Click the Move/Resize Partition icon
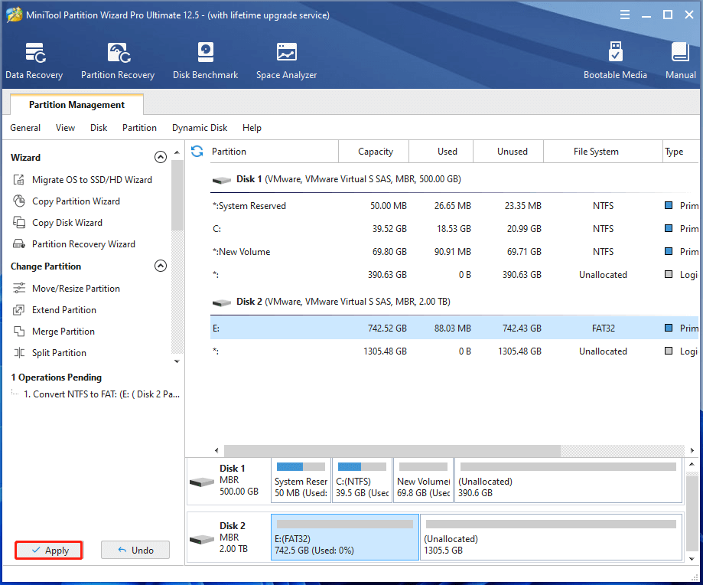 tap(19, 288)
